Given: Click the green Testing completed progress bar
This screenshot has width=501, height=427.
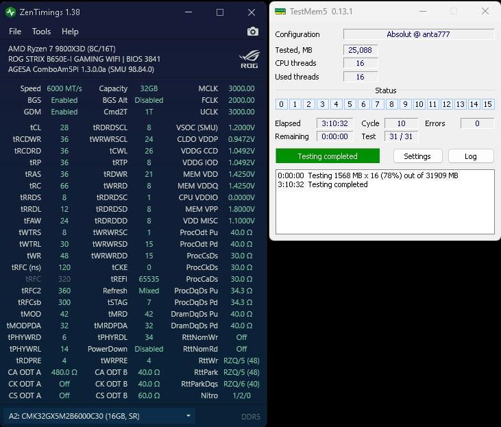Looking at the screenshot, I should 327,156.
